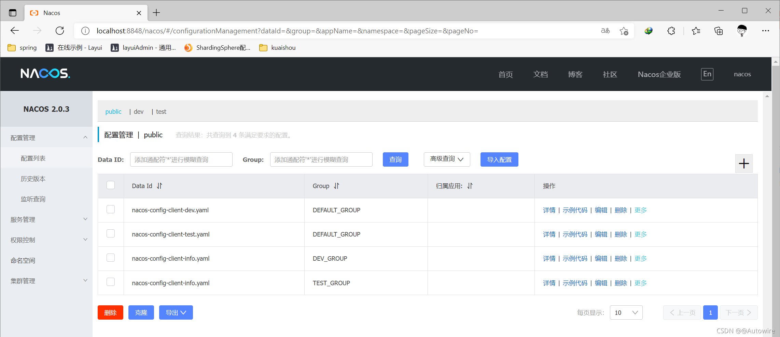Click the 克隆 clone button
This screenshot has width=780, height=337.
coord(141,312)
